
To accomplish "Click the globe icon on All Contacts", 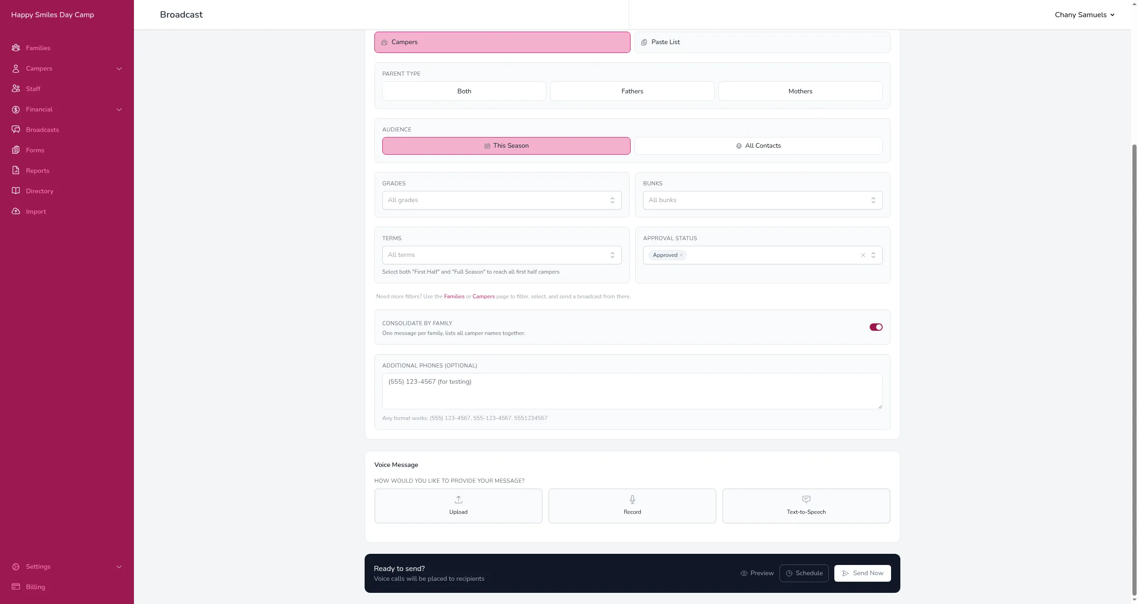I will coord(739,146).
